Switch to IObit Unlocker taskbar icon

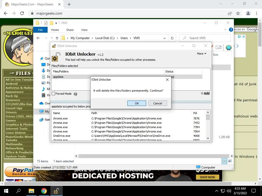[56, 191]
